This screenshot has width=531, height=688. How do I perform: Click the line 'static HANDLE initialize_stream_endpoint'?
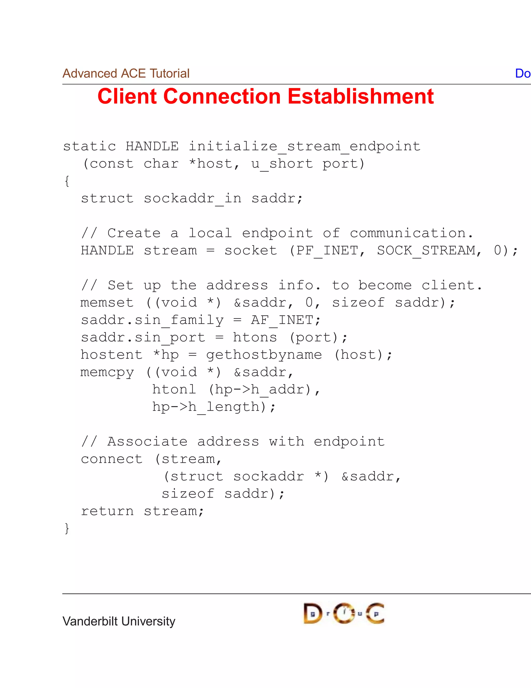(242, 147)
